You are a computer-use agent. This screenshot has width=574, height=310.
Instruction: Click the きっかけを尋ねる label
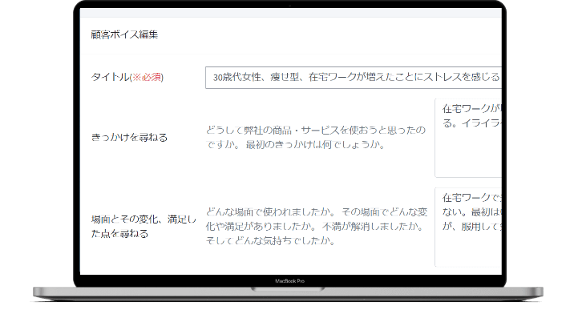point(129,138)
